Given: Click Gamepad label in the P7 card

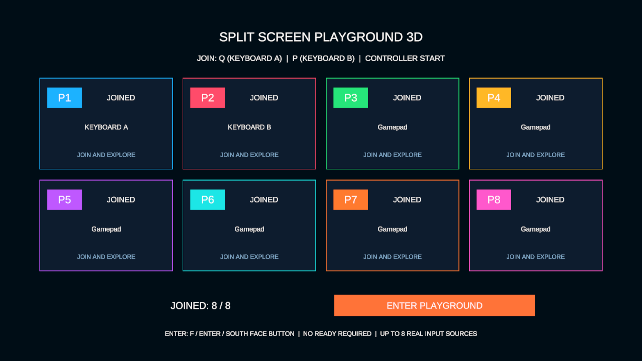Looking at the screenshot, I should tap(393, 229).
